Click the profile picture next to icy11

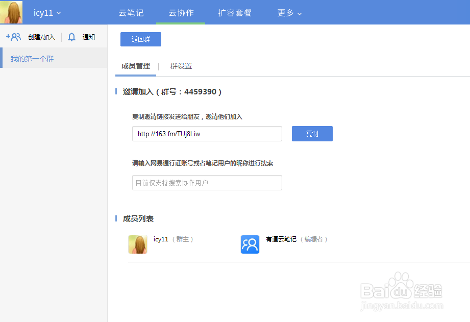click(x=11, y=12)
